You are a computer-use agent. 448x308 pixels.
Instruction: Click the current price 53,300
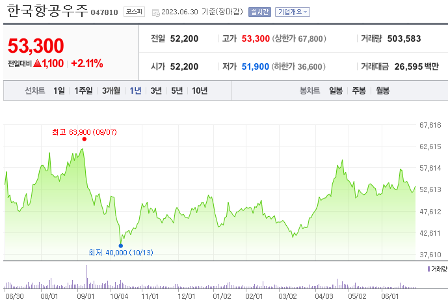pos(36,46)
